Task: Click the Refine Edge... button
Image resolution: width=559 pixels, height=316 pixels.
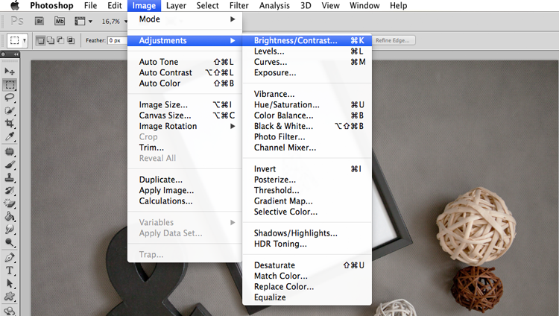Action: [393, 40]
